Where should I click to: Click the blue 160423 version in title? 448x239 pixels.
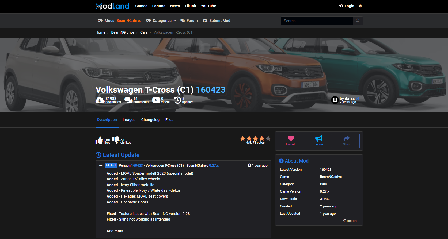211,90
